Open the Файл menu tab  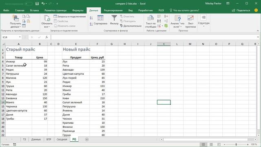[6, 10]
